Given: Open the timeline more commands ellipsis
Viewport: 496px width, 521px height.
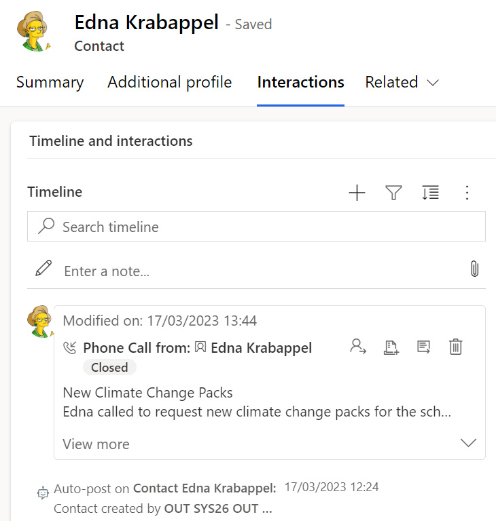Looking at the screenshot, I should pyautogui.click(x=467, y=193).
